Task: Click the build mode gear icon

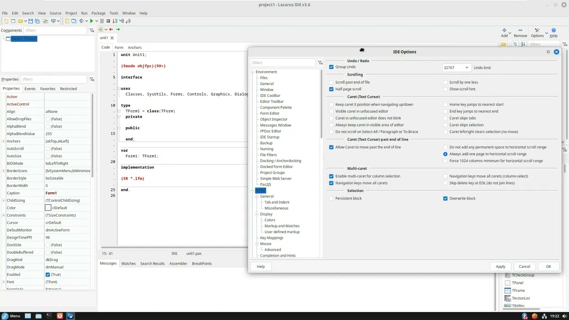Action: tap(81, 21)
